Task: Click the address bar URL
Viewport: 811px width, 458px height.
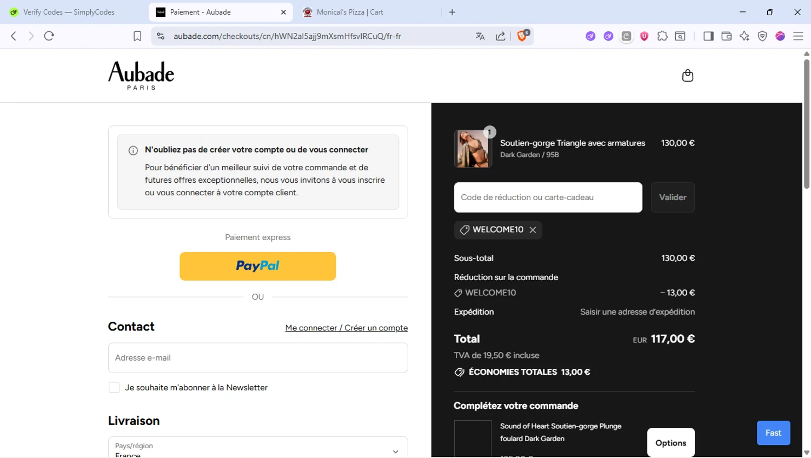Action: coord(287,36)
